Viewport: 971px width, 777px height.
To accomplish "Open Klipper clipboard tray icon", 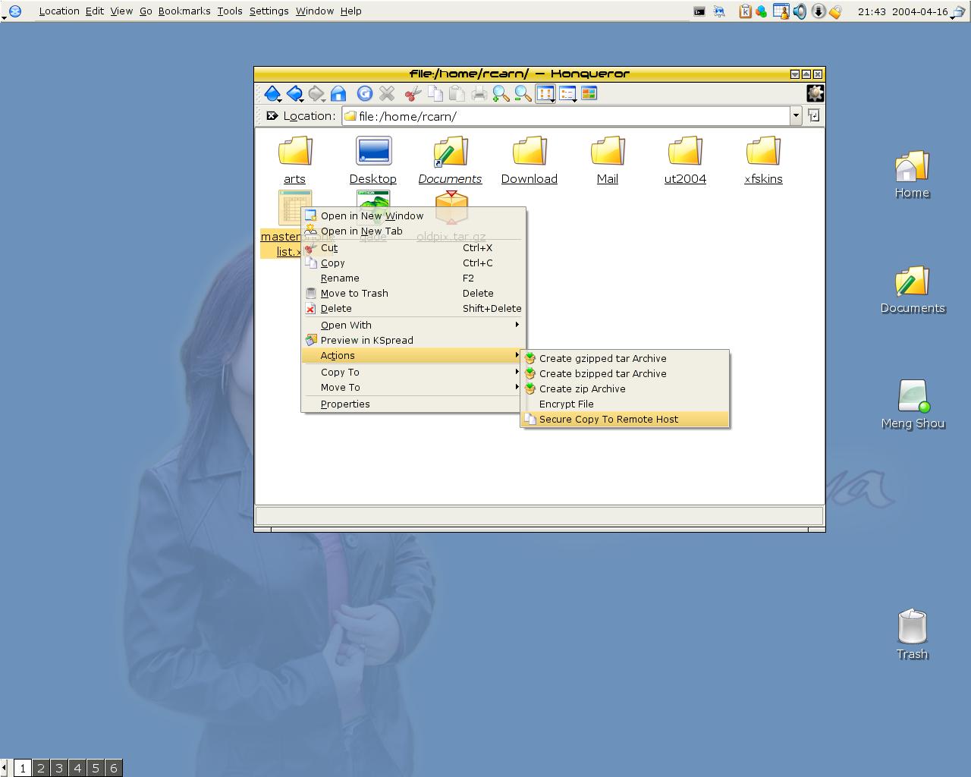I will [x=745, y=11].
